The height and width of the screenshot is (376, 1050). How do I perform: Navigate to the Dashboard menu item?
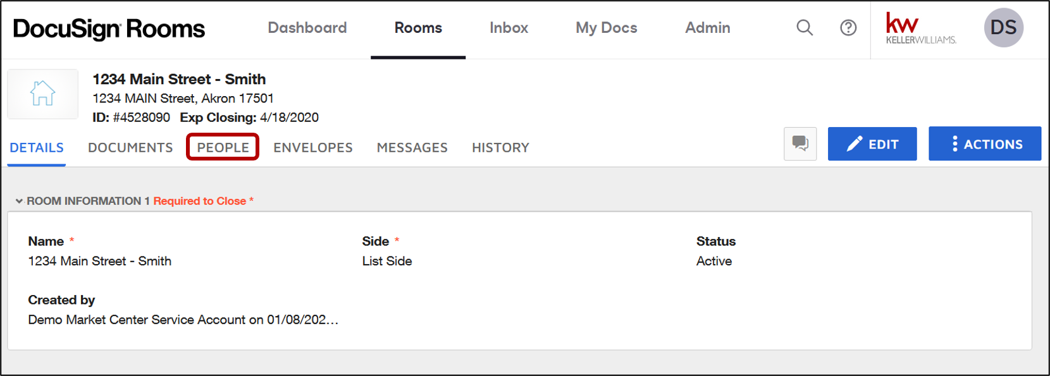coord(307,27)
